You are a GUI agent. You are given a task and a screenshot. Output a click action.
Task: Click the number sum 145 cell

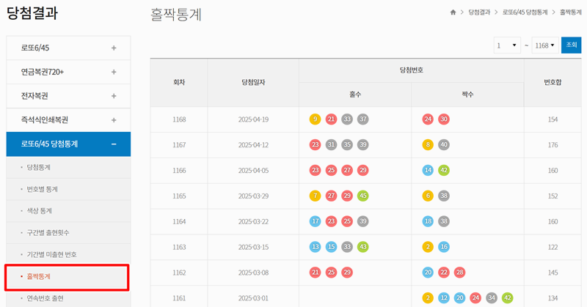coord(553,273)
